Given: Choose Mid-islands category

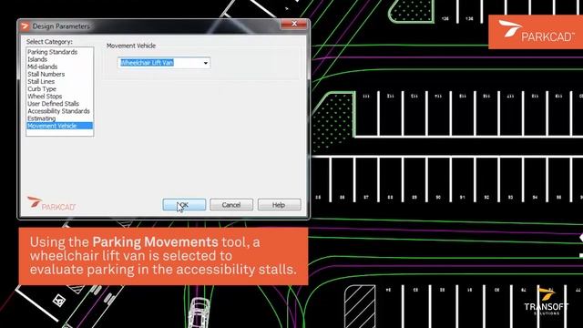Looking at the screenshot, I should click(x=43, y=67).
